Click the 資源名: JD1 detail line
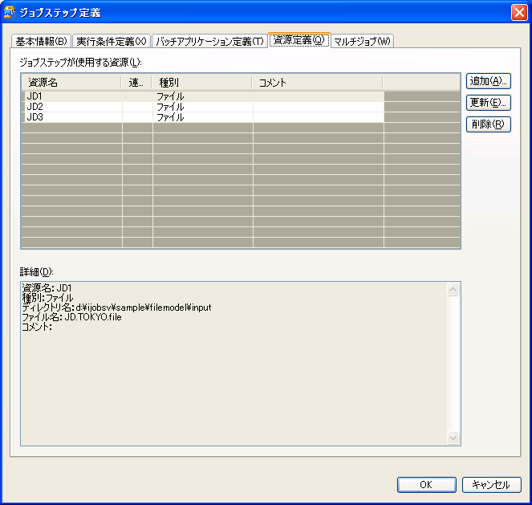Image resolution: width=532 pixels, height=505 pixels. [47, 288]
